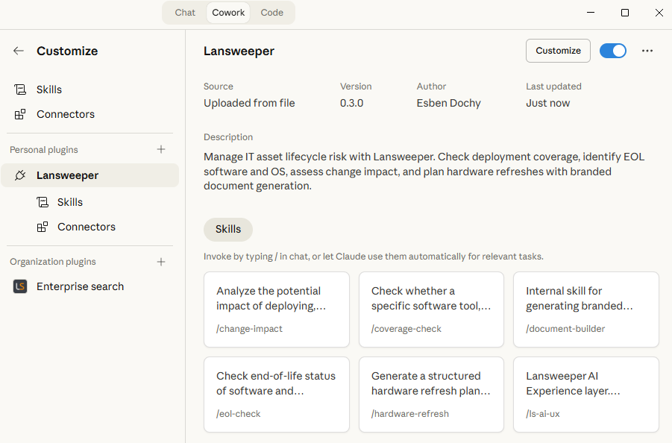The image size is (672, 443).
Task: Click the top-level Connectors blocks icon
Action: [x=20, y=114]
